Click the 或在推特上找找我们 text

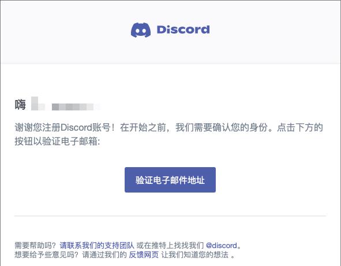pos(170,246)
